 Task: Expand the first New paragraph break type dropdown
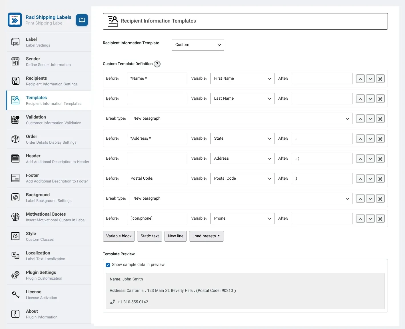[x=241, y=119]
